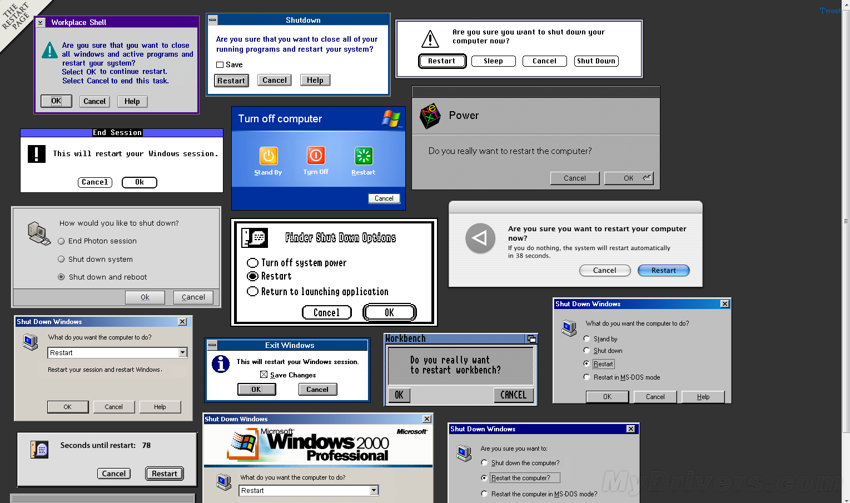Choose Shut down the computer? option

[484, 462]
